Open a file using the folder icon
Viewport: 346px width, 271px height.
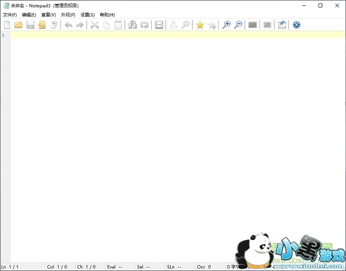pyautogui.click(x=18, y=25)
